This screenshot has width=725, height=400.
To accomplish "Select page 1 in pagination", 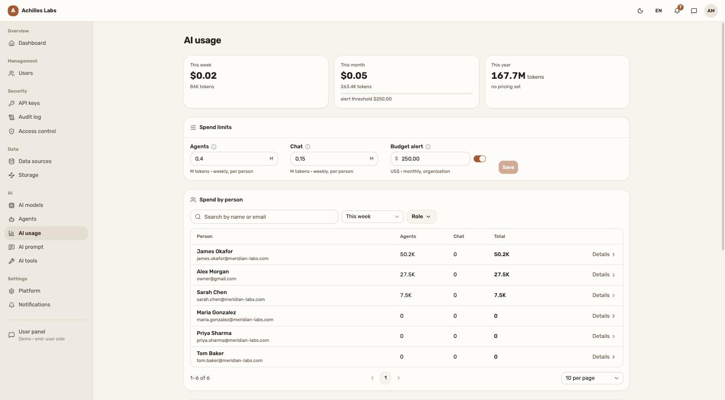I will point(386,378).
